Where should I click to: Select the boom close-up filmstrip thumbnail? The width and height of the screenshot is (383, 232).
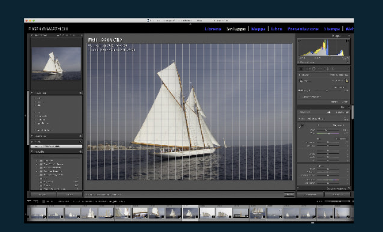tap(140, 213)
